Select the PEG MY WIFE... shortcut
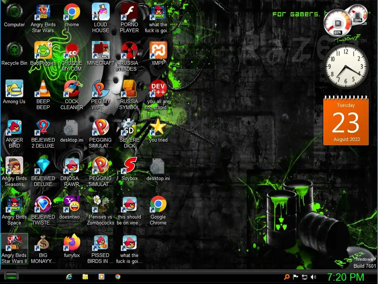The image size is (378, 284). point(100,95)
